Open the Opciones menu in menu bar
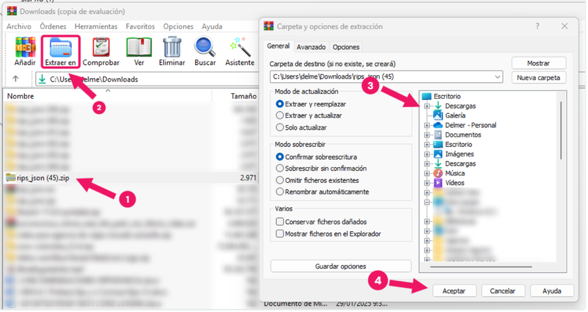Image resolution: width=588 pixels, height=312 pixels. pyautogui.click(x=178, y=26)
